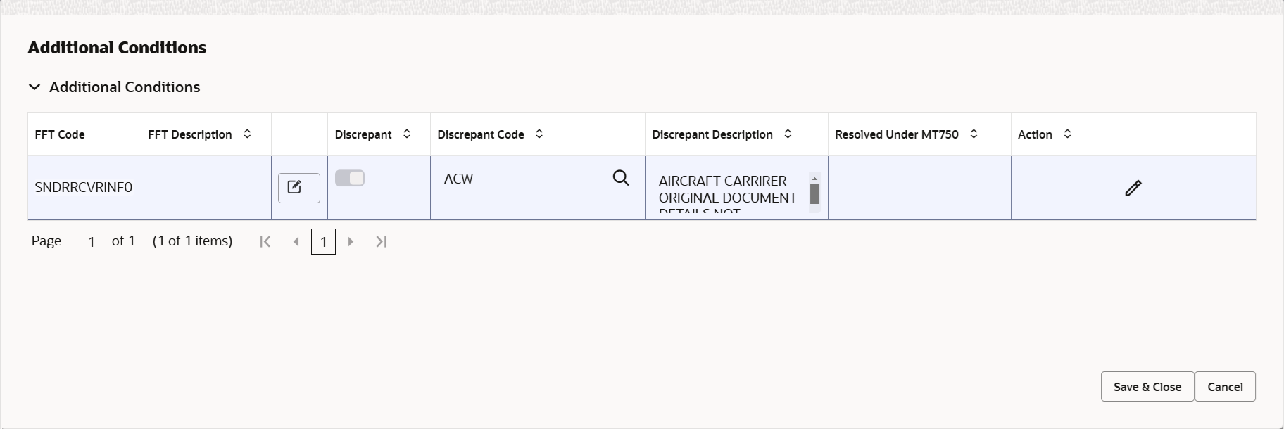
Task: Click Save & Close button
Action: pyautogui.click(x=1147, y=387)
